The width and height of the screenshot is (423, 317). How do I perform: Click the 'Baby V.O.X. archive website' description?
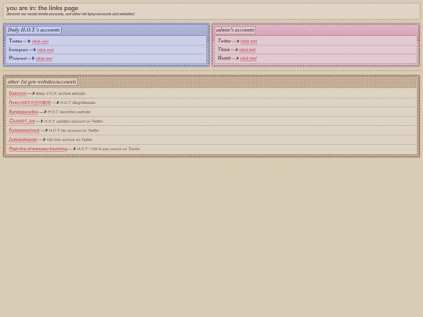tap(60, 93)
